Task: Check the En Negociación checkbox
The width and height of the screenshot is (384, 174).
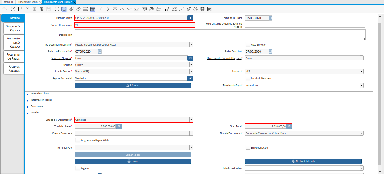Action: click(x=248, y=147)
